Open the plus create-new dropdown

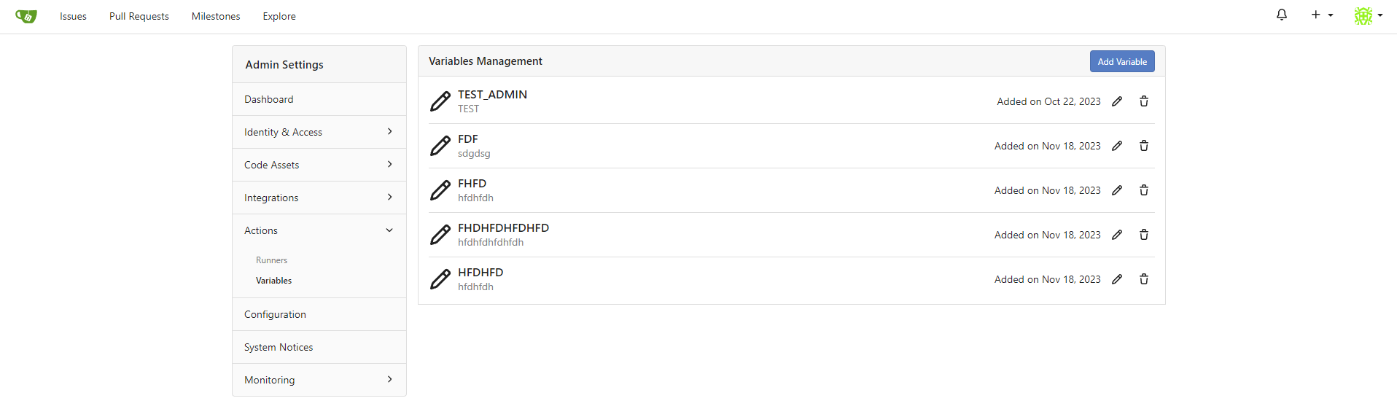point(1322,15)
